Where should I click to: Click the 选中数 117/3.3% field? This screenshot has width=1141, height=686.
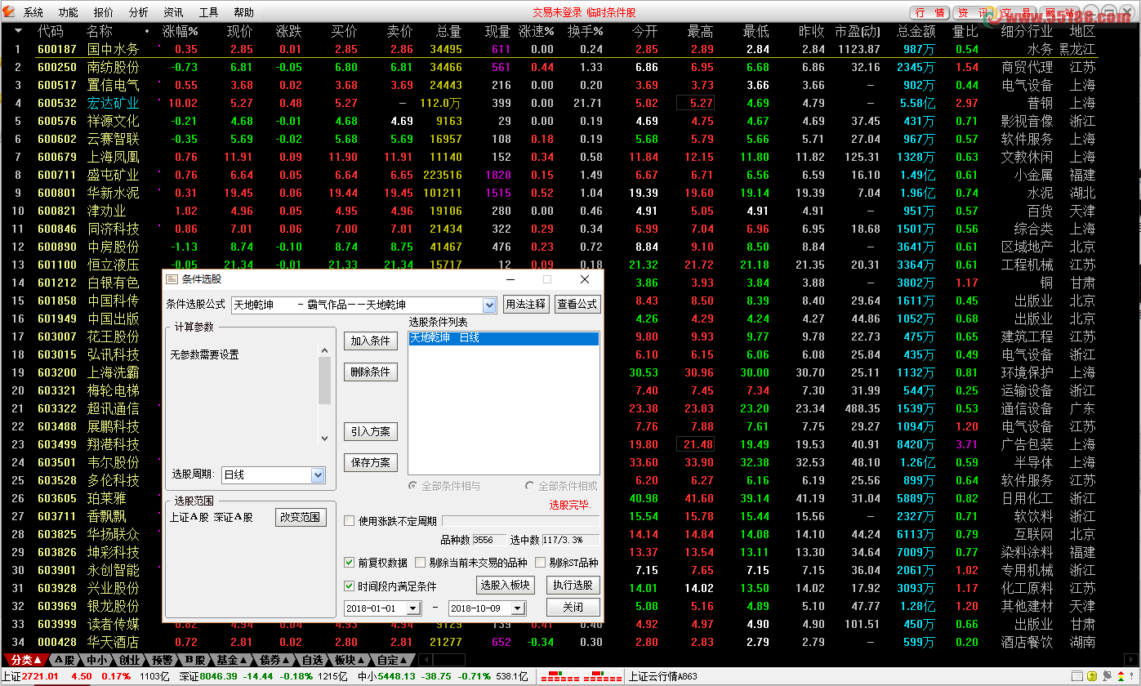coord(570,540)
